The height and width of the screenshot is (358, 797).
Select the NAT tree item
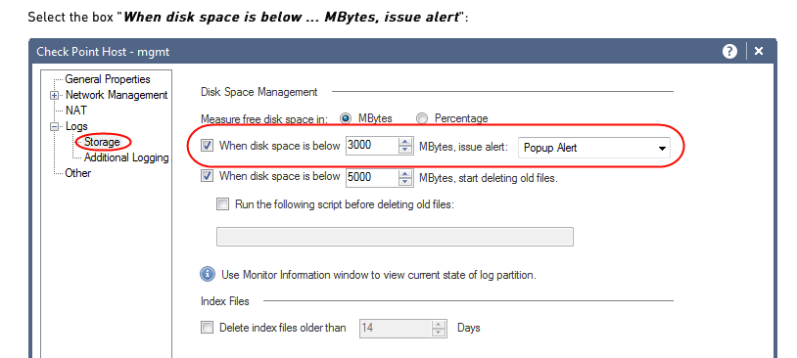[x=76, y=111]
